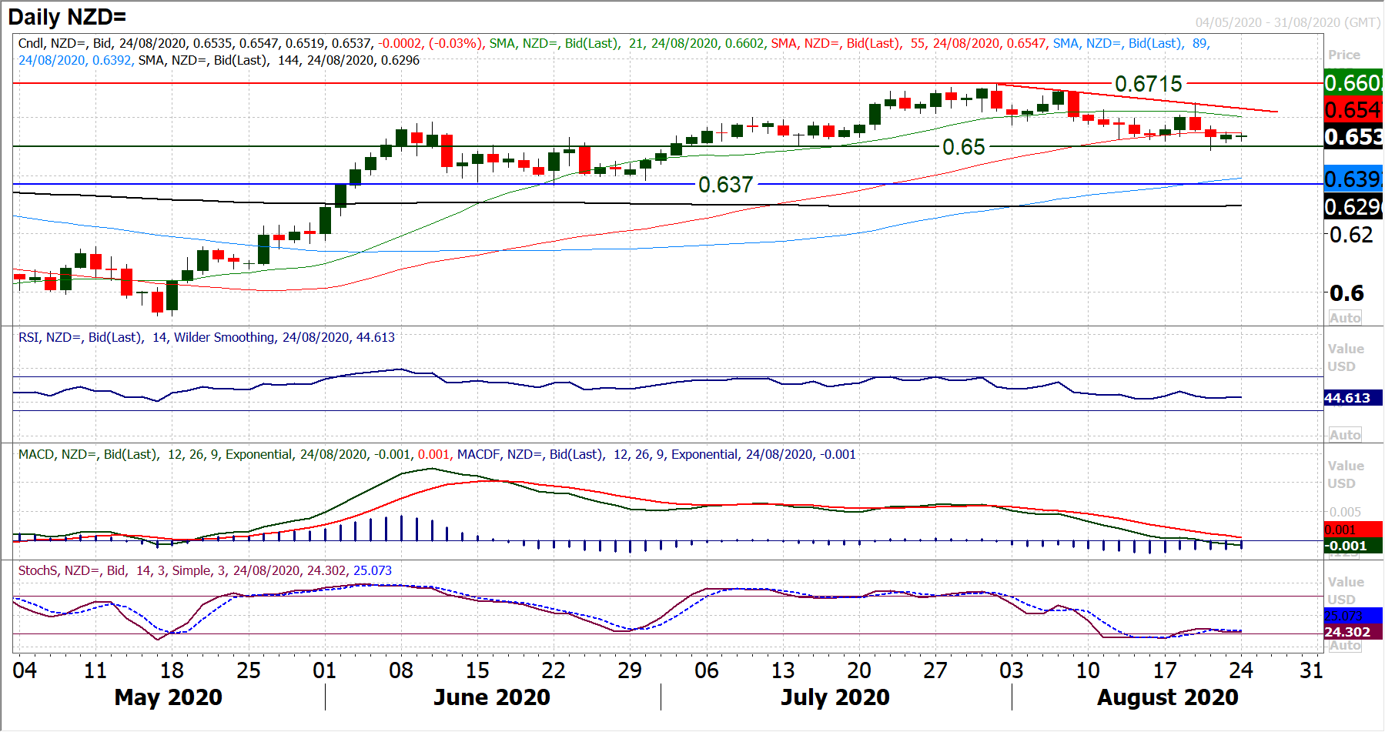The height and width of the screenshot is (732, 1385).
Task: Select the 0.65 support level label
Action: (963, 146)
